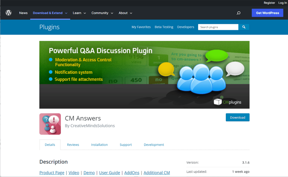Open the Learn menu
Image resolution: width=288 pixels, height=177 pixels.
point(77,13)
